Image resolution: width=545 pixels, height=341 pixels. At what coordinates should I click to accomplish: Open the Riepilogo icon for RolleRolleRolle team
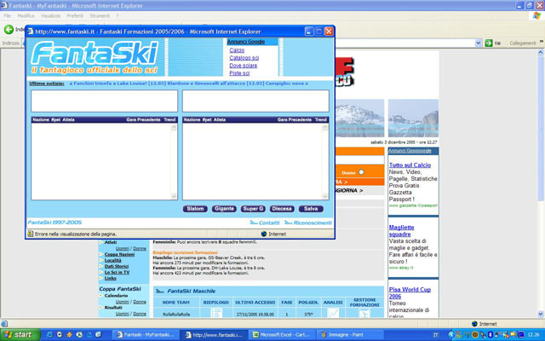point(216,313)
